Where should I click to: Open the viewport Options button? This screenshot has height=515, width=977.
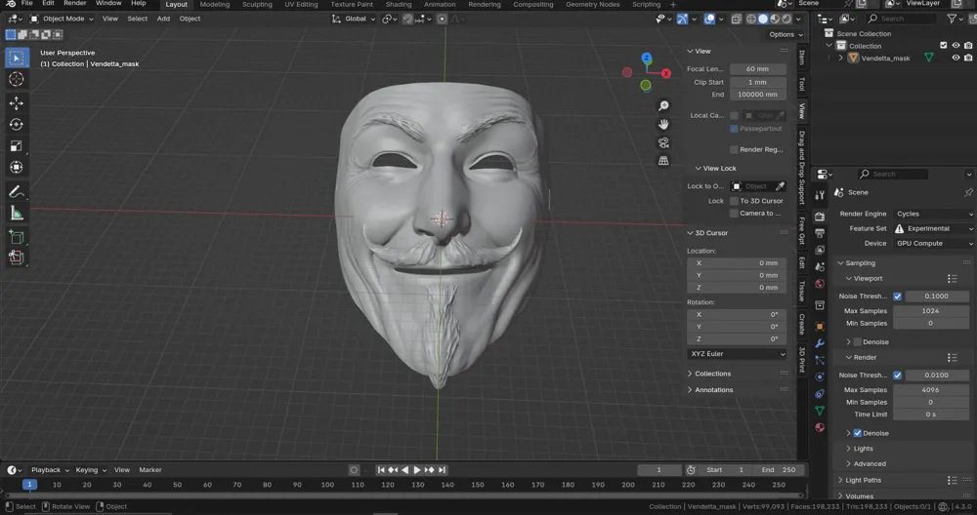tap(786, 35)
